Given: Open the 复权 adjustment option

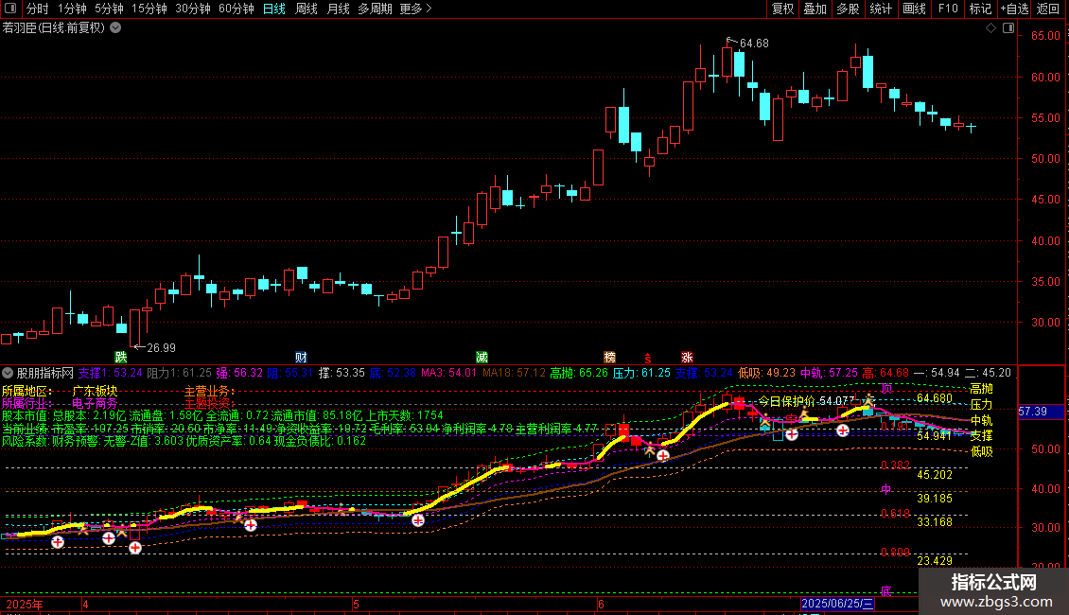Looking at the screenshot, I should [782, 9].
